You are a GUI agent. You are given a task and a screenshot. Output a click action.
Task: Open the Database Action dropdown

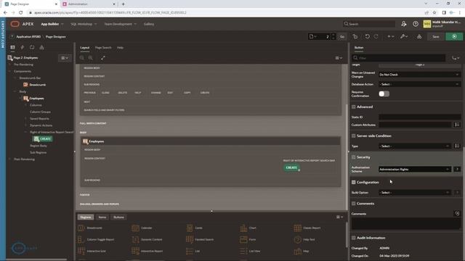pos(419,84)
